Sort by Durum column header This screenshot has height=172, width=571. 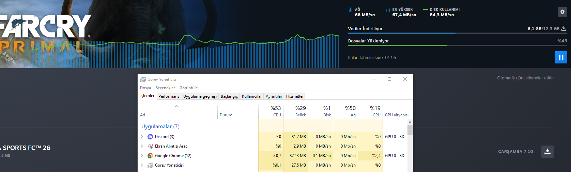(x=238, y=111)
